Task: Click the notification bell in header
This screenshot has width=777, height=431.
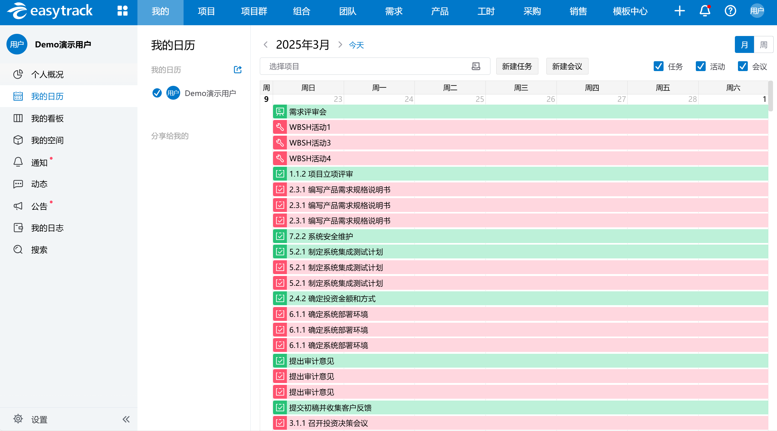Action: (705, 11)
